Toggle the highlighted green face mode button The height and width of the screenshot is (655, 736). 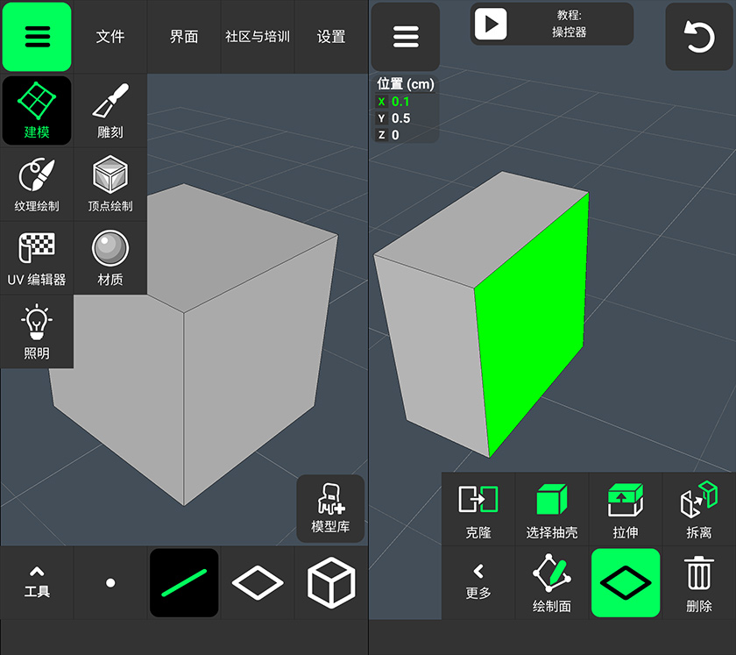pyautogui.click(x=626, y=582)
